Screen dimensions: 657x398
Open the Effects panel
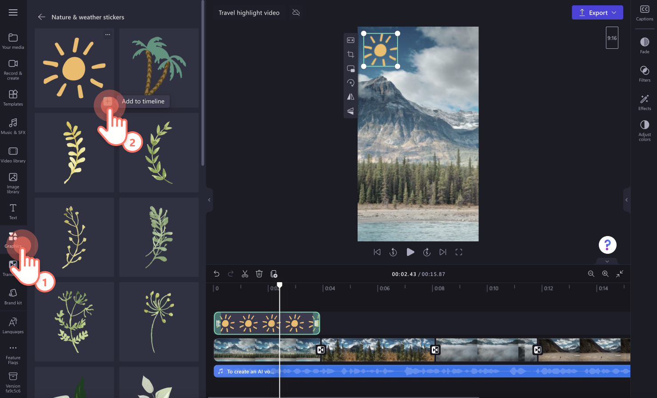(x=645, y=102)
